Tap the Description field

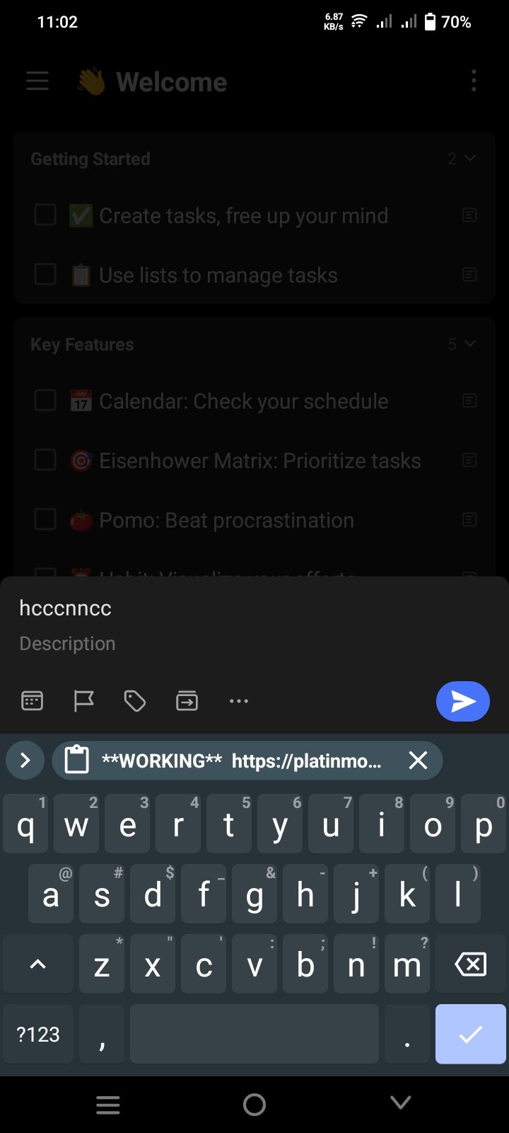pyautogui.click(x=67, y=643)
